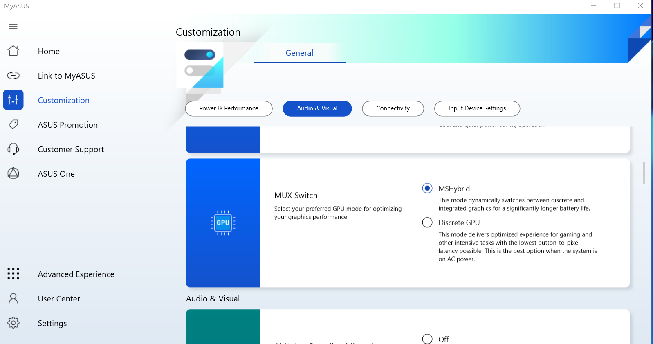Select the Audio & Visual filter button
The image size is (653, 344).
click(x=317, y=108)
